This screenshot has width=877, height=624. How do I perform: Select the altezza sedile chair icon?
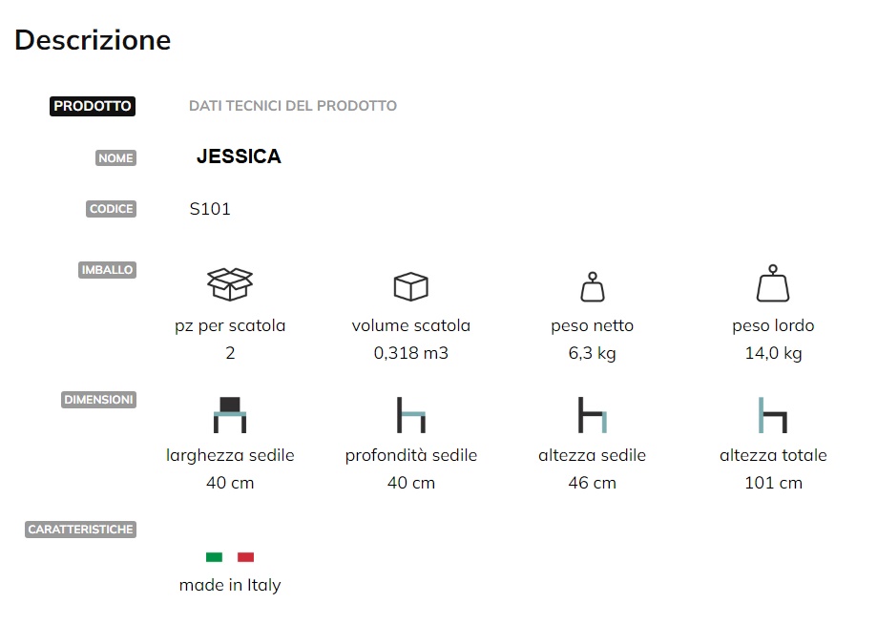coord(593,415)
